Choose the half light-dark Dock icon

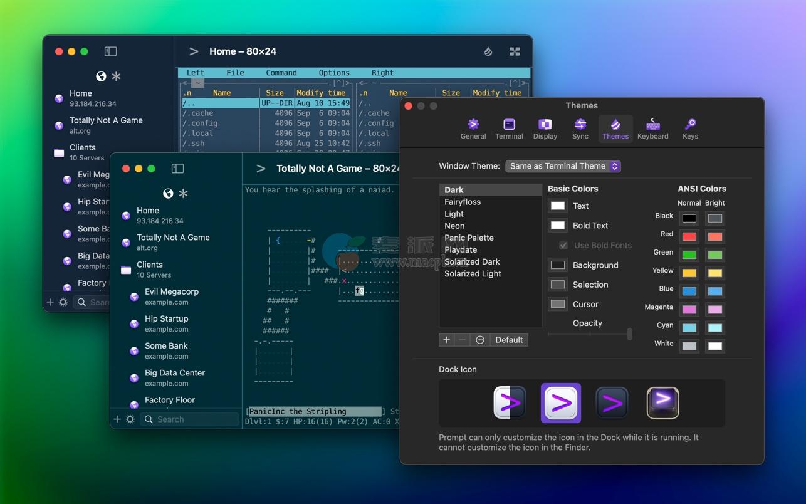pos(511,402)
